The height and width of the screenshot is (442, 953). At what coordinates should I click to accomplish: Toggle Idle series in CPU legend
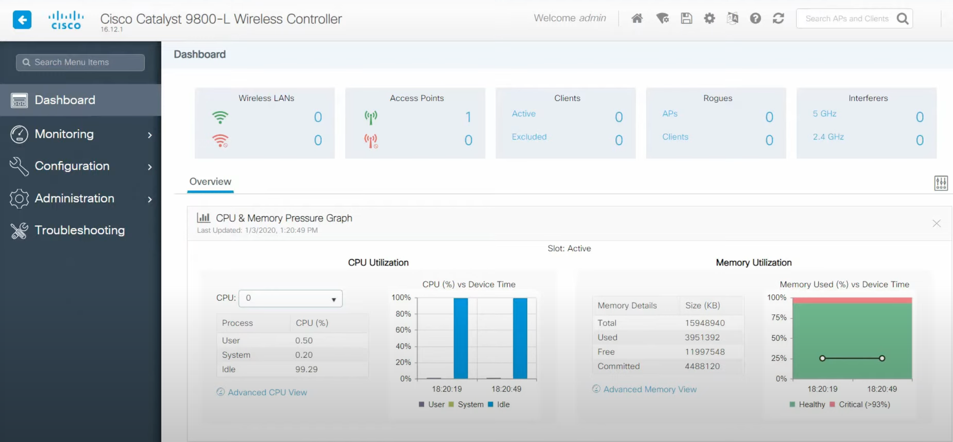point(498,404)
